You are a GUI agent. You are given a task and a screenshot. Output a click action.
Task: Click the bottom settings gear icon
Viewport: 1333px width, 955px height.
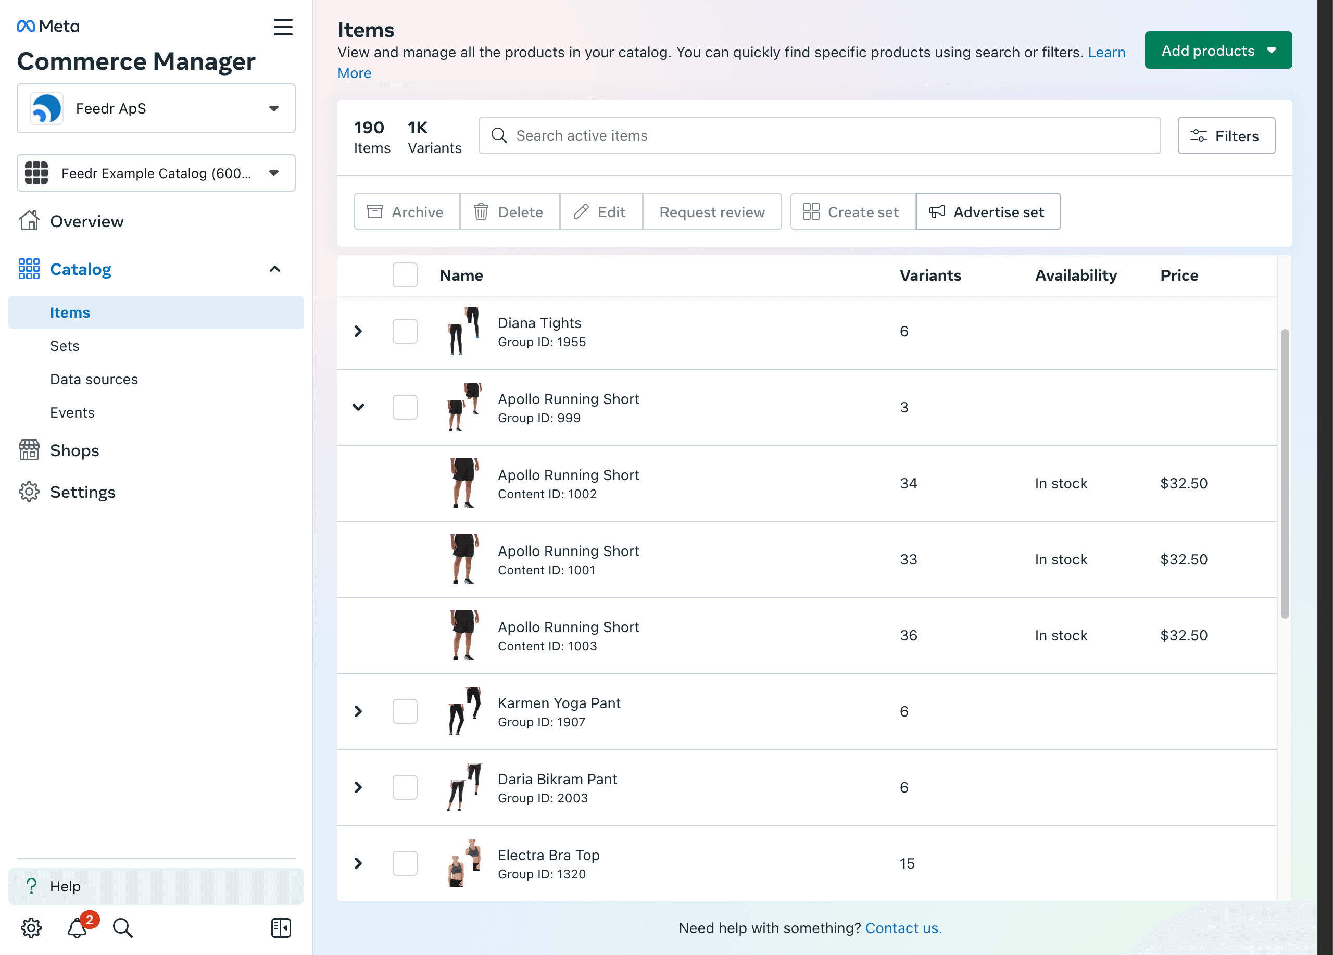[x=31, y=927]
